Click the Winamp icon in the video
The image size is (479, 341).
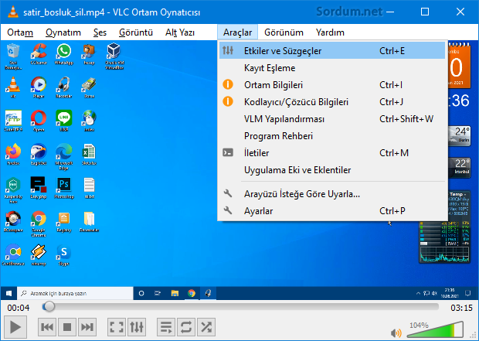[x=39, y=252]
